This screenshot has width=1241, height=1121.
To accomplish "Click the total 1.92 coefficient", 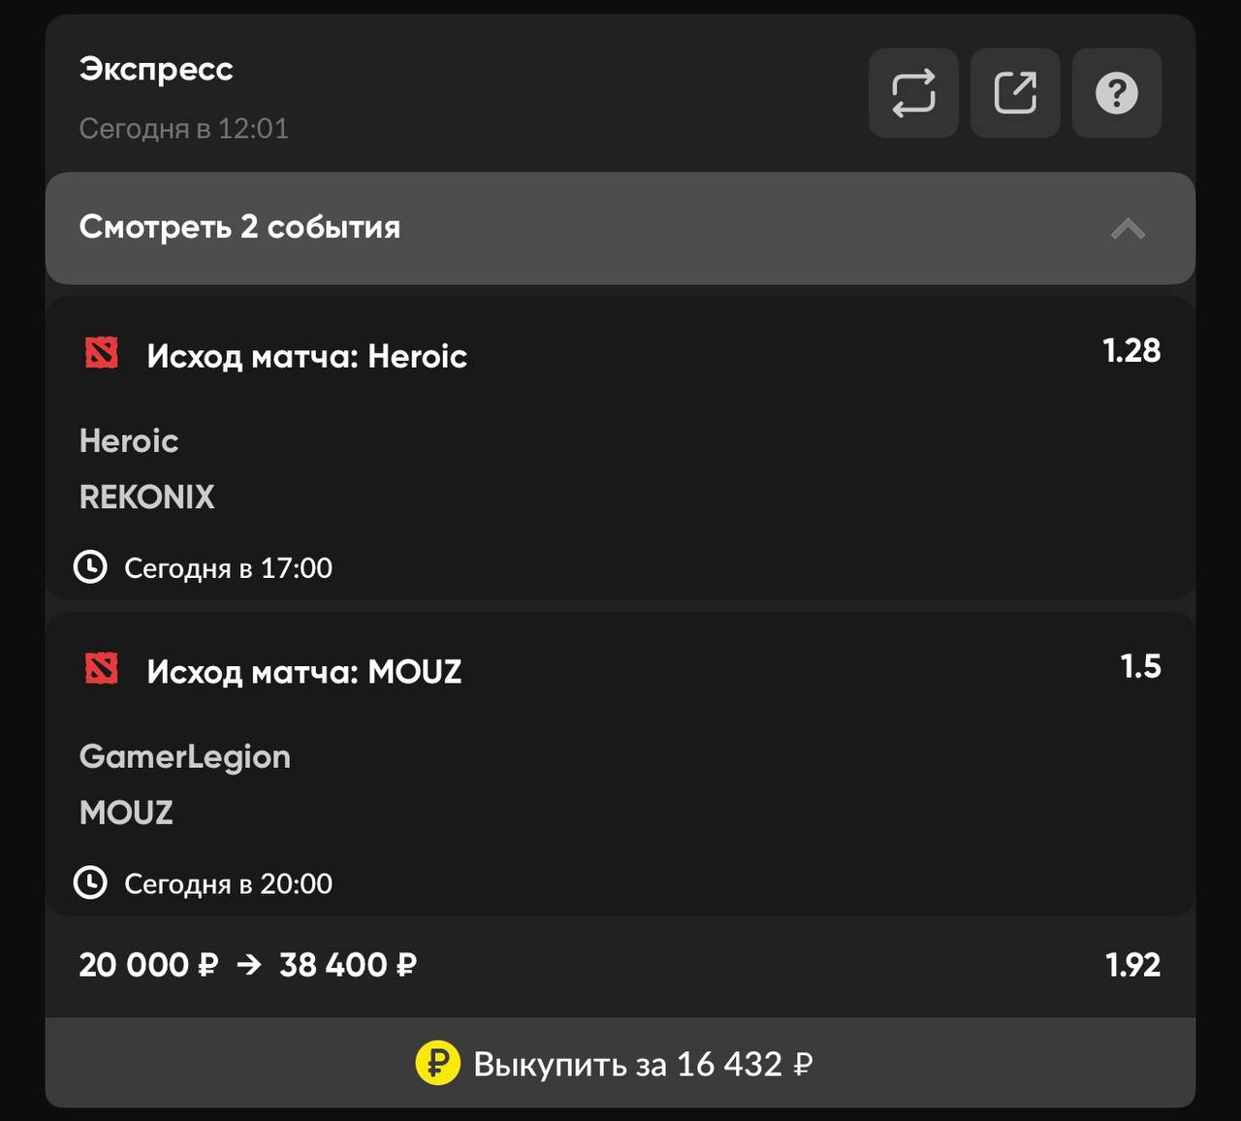I will (x=1132, y=965).
